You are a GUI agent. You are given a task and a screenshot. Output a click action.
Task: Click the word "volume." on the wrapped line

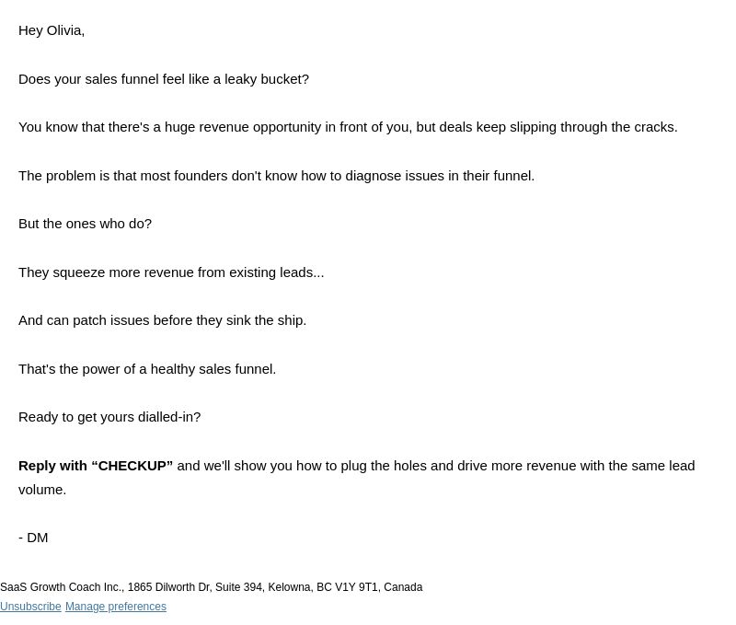pyautogui.click(x=42, y=490)
